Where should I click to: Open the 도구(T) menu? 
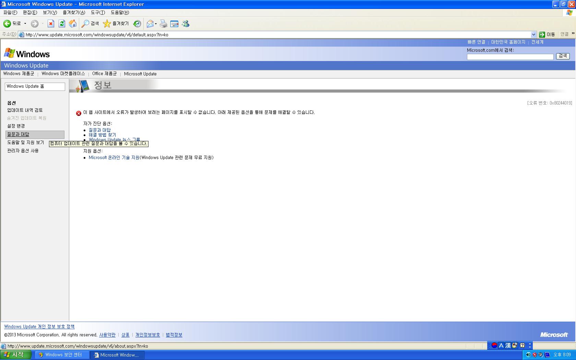(x=98, y=12)
